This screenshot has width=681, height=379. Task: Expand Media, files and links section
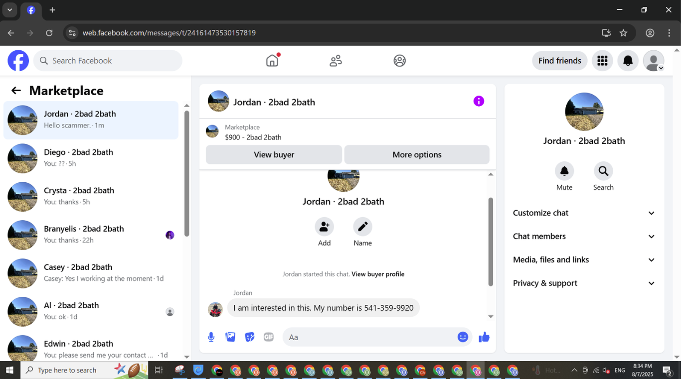584,260
